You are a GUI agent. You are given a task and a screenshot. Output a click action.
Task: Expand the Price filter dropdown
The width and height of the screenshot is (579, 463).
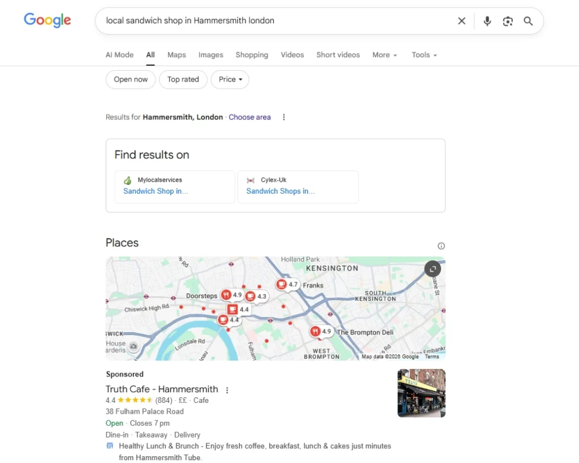230,79
